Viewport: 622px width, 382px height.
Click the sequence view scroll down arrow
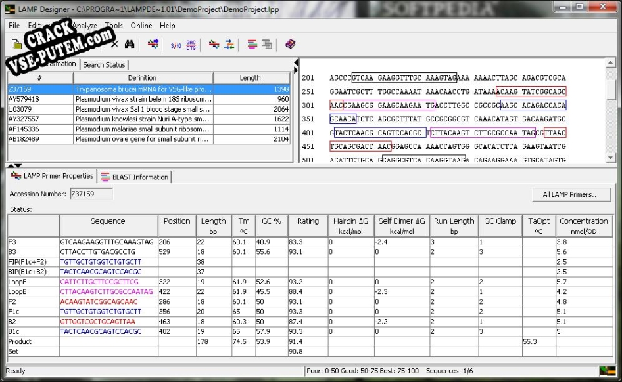(x=610, y=158)
